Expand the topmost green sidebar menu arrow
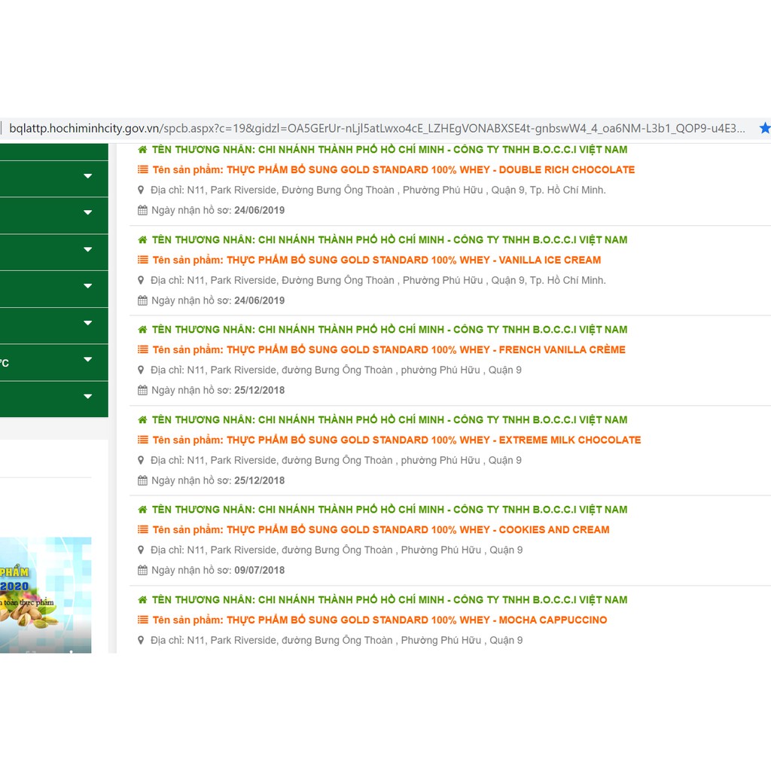 coord(87,176)
